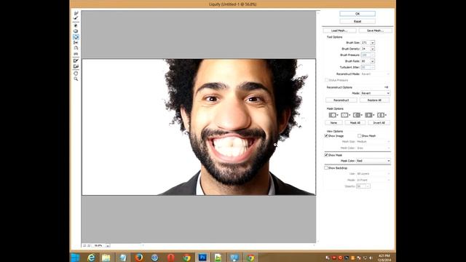466x262 pixels.
Task: Select the Freeze Mask tool
Action: click(x=76, y=60)
